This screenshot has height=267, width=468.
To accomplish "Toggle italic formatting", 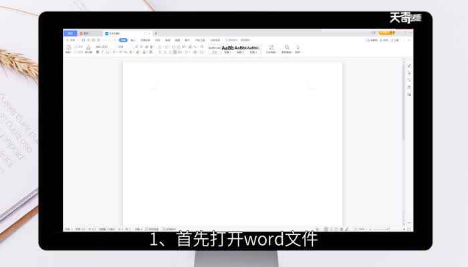I will coord(102,52).
